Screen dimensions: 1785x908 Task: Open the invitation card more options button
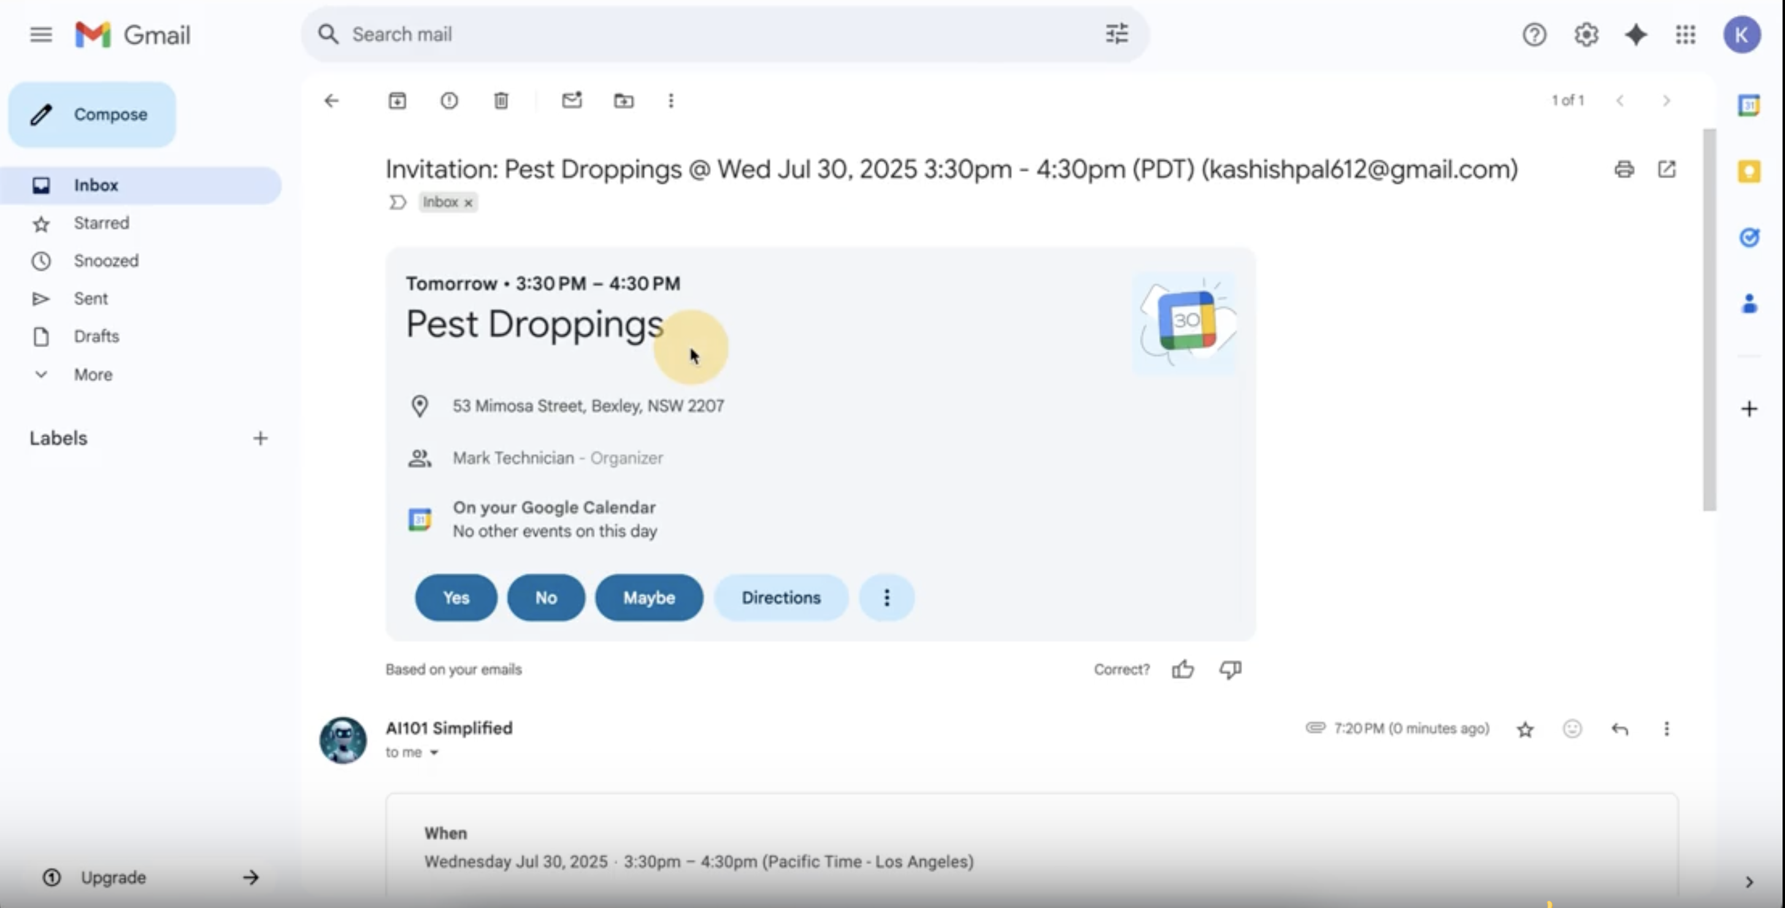coord(887,598)
